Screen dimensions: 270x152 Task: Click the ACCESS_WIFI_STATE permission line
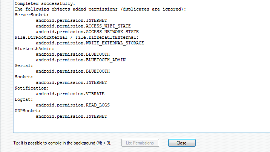(x=83, y=26)
